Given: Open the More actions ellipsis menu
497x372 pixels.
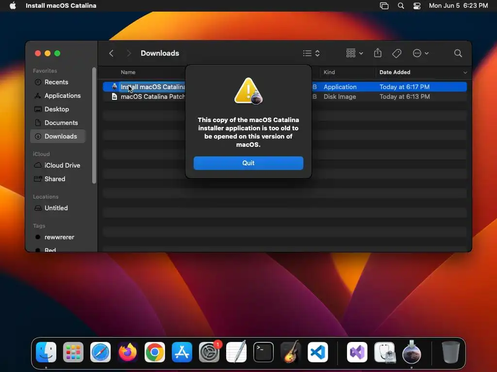Looking at the screenshot, I should coord(421,53).
